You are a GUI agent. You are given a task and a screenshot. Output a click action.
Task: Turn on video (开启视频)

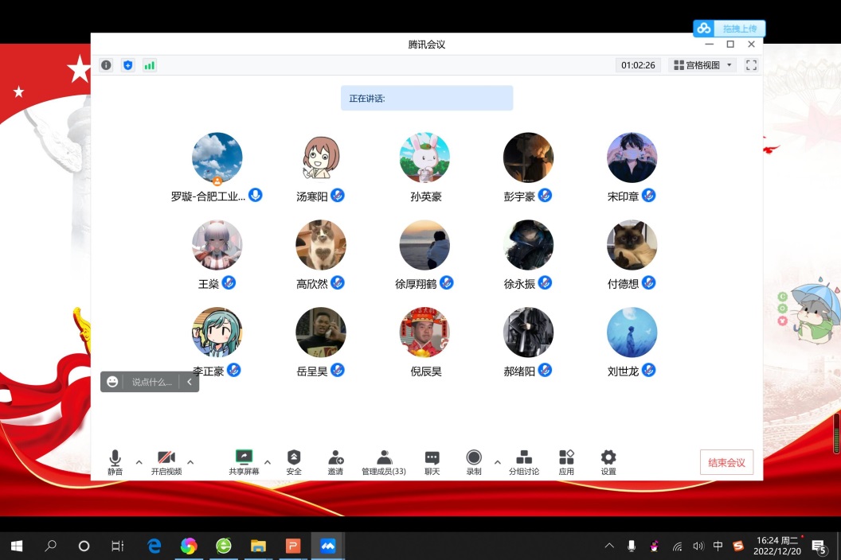tap(166, 461)
